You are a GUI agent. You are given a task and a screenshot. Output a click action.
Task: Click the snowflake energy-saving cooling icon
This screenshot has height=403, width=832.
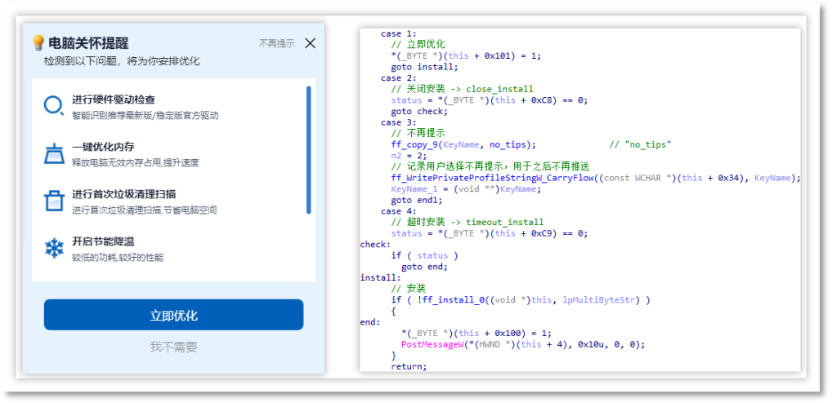coord(54,249)
